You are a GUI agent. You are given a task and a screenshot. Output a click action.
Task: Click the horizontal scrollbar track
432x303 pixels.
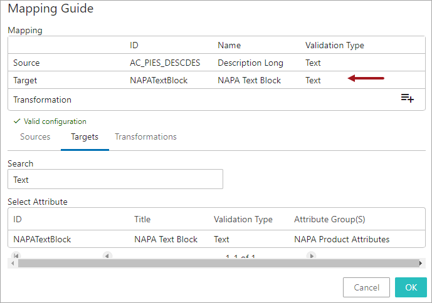click(218, 264)
